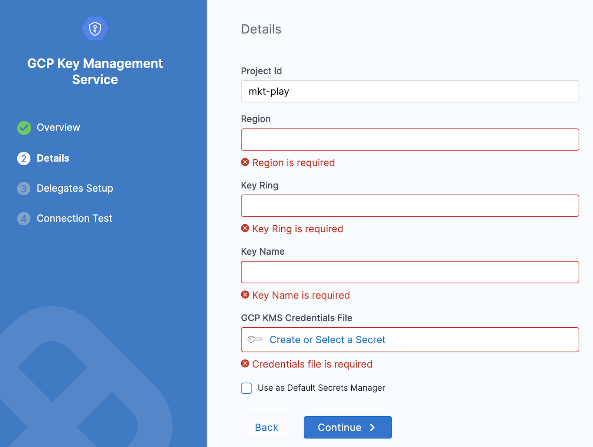This screenshot has height=447, width=593.
Task: Click inside the Key Ring input field
Action: tap(410, 205)
